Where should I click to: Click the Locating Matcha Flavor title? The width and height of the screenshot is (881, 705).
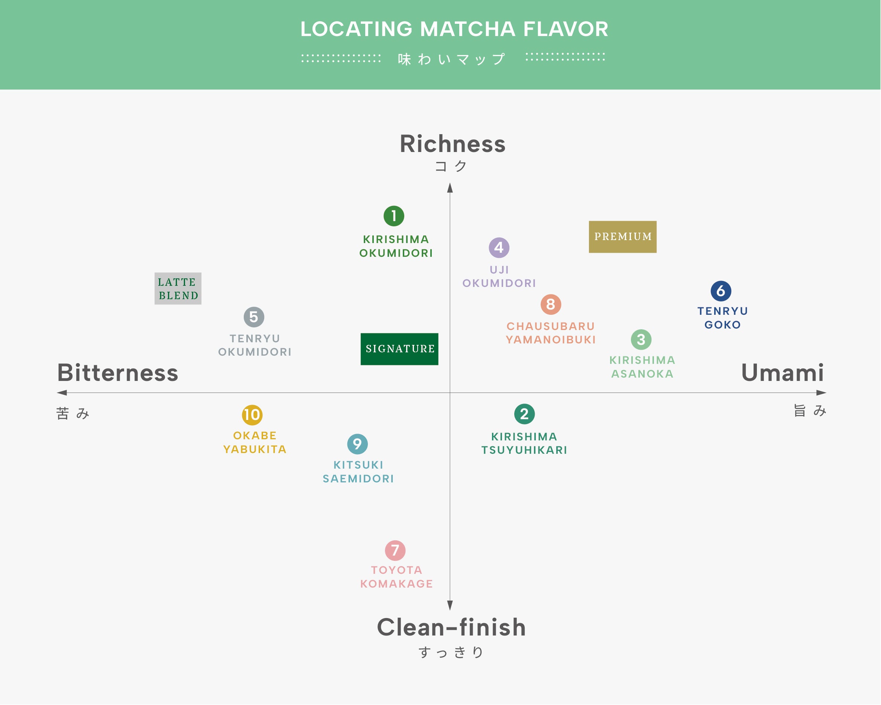[x=454, y=29]
